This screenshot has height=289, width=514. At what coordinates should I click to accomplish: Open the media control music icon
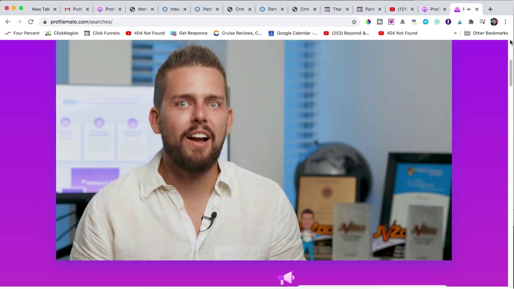(x=482, y=22)
